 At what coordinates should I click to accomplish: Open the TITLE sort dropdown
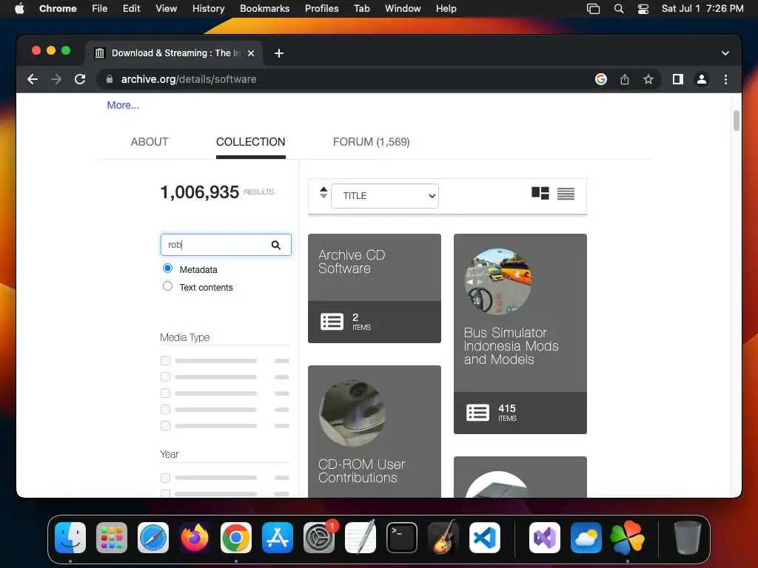[385, 196]
